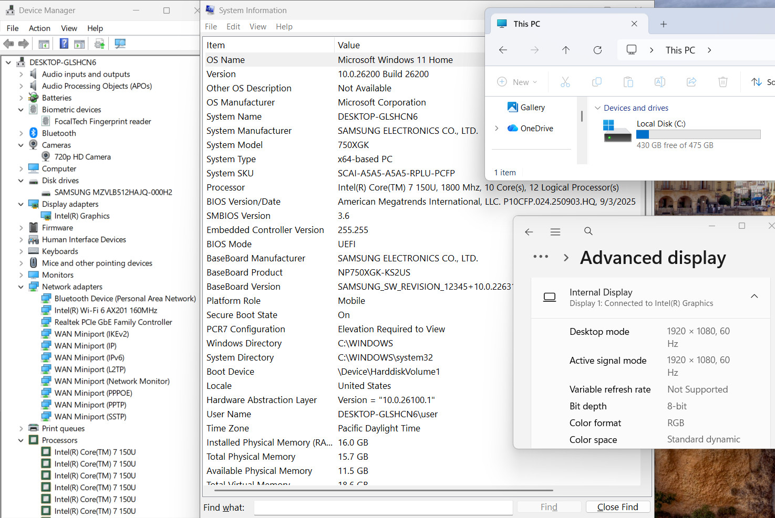Screen dimensions: 775x518
Task: Expand Audio inputs and outputs node
Action: click(21, 75)
